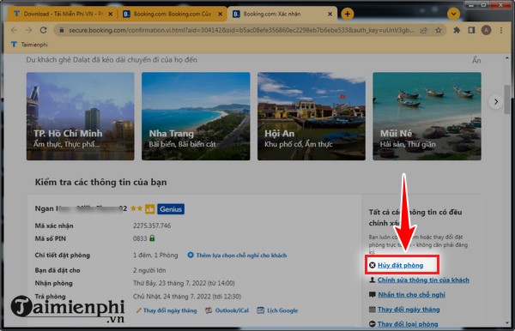515x331 pixels.
Task: Click Nhắn tin cho chỗ nghỉ
Action: coord(411,295)
